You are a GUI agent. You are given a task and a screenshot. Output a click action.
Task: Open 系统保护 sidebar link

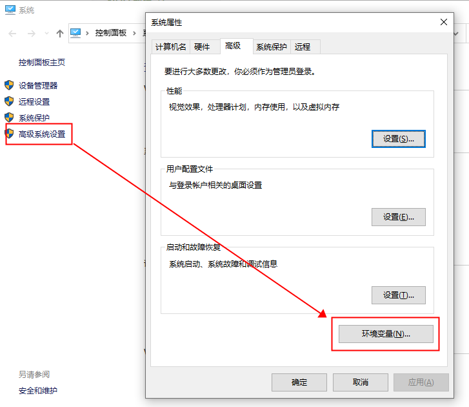click(x=34, y=118)
